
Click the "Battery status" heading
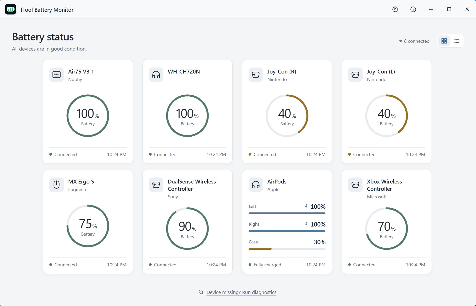pyautogui.click(x=43, y=37)
